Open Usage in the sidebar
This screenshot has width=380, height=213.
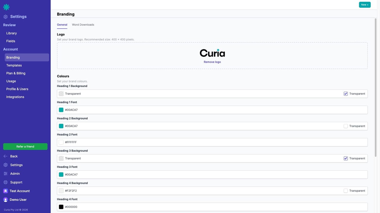[x=11, y=81]
